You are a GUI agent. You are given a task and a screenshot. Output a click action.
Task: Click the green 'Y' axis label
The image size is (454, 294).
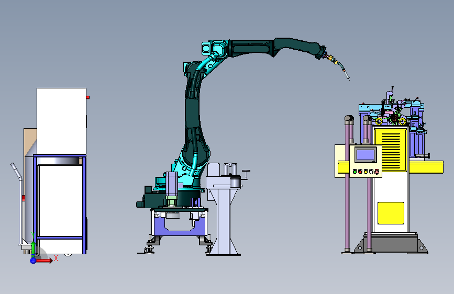(33, 235)
